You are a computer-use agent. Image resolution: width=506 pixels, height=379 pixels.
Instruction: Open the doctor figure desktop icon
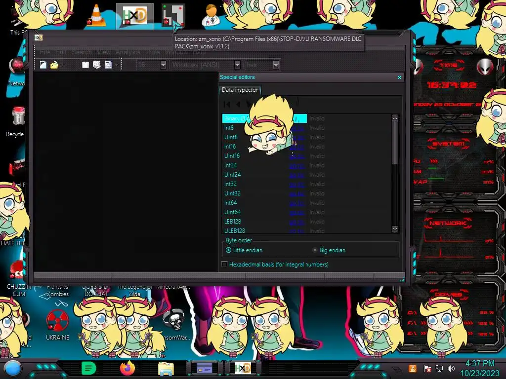point(211,15)
